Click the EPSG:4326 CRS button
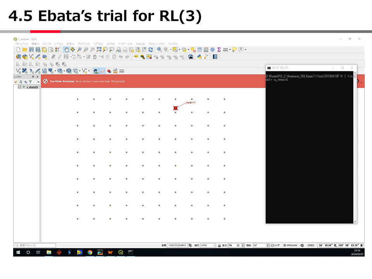This screenshot has height=279, width=372. point(290,245)
